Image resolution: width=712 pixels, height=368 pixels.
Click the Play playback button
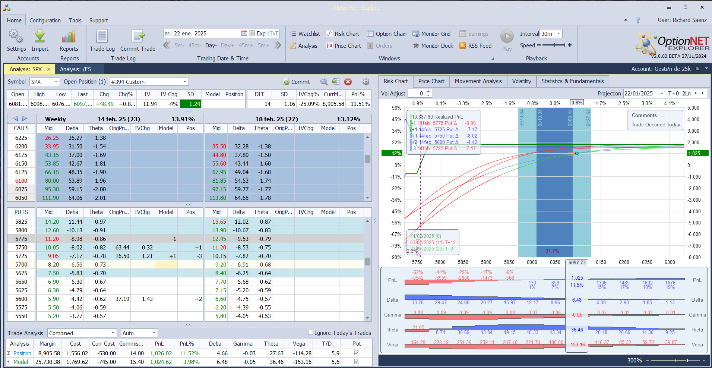point(507,36)
